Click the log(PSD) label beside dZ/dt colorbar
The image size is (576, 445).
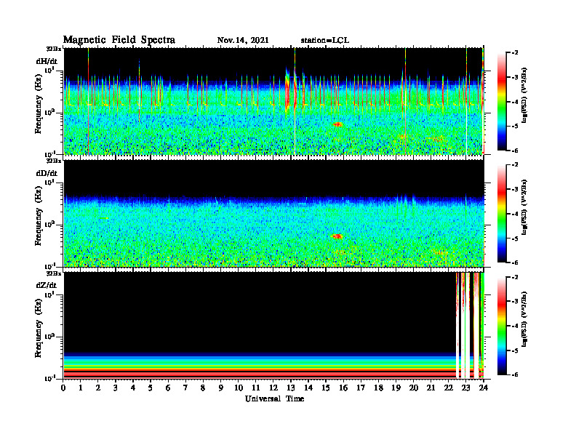tap(524, 319)
